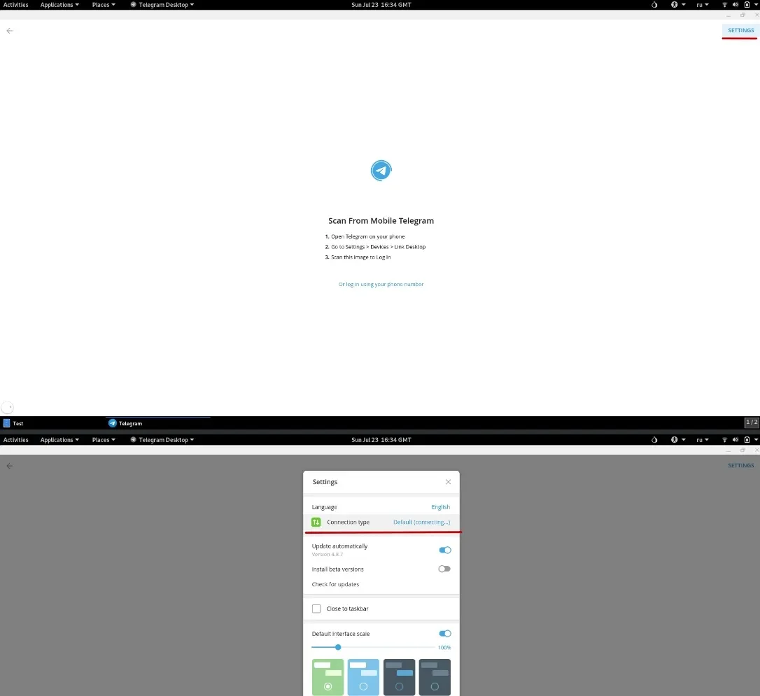The image size is (760, 696).
Task: Click the 'Settings' dialog title
Action: [x=325, y=482]
